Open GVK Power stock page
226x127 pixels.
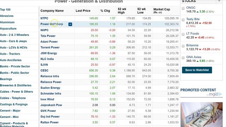48,111
